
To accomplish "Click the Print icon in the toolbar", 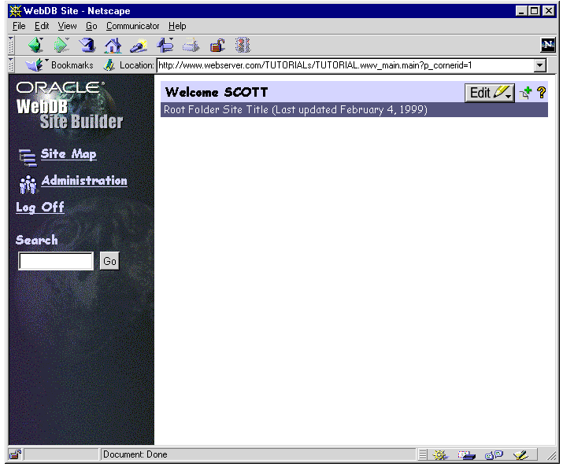I will point(191,46).
